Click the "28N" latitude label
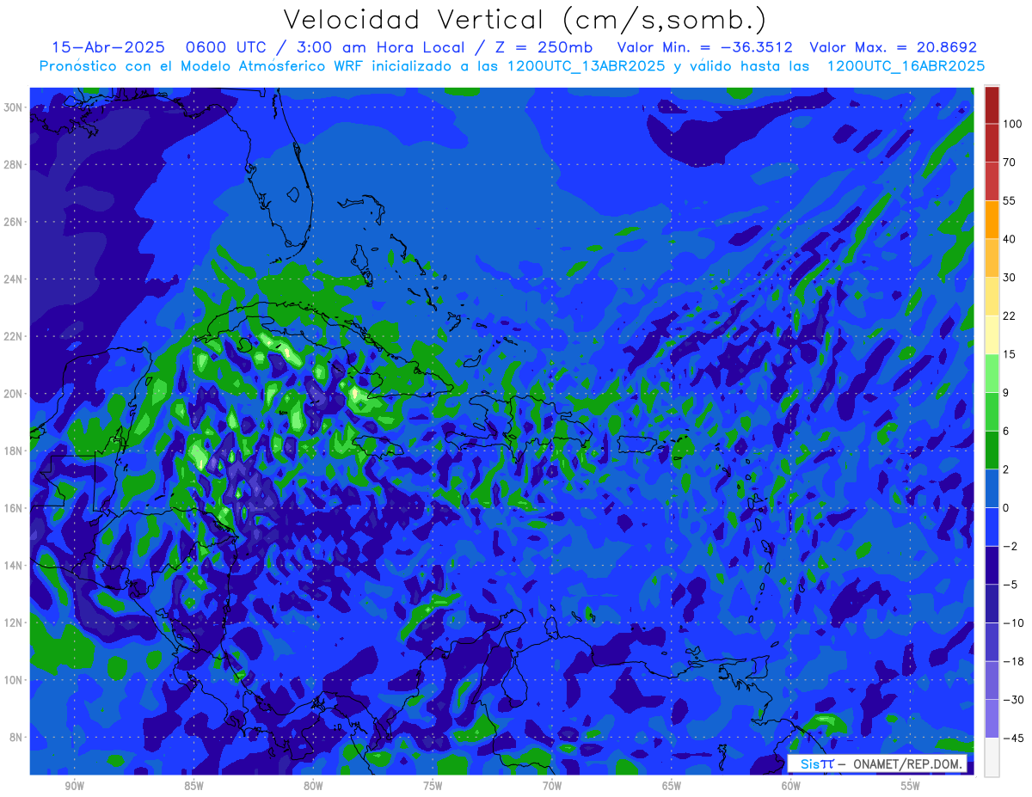1032x797 pixels. [15, 164]
